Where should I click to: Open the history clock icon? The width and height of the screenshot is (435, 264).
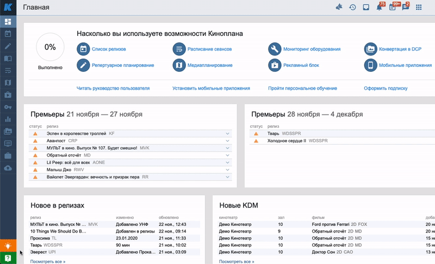tap(352, 8)
